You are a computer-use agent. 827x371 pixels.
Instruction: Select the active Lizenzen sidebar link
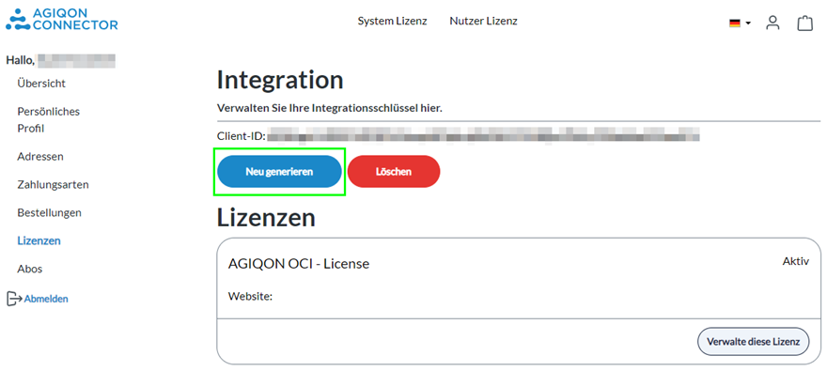point(39,240)
